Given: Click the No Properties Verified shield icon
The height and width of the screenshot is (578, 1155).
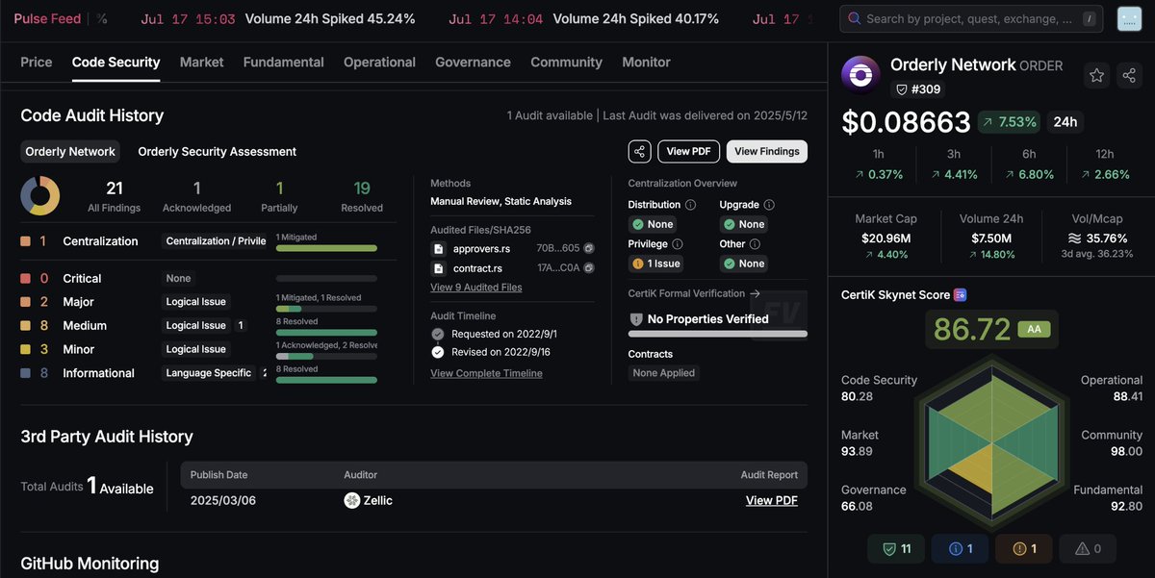Looking at the screenshot, I should click(x=635, y=319).
